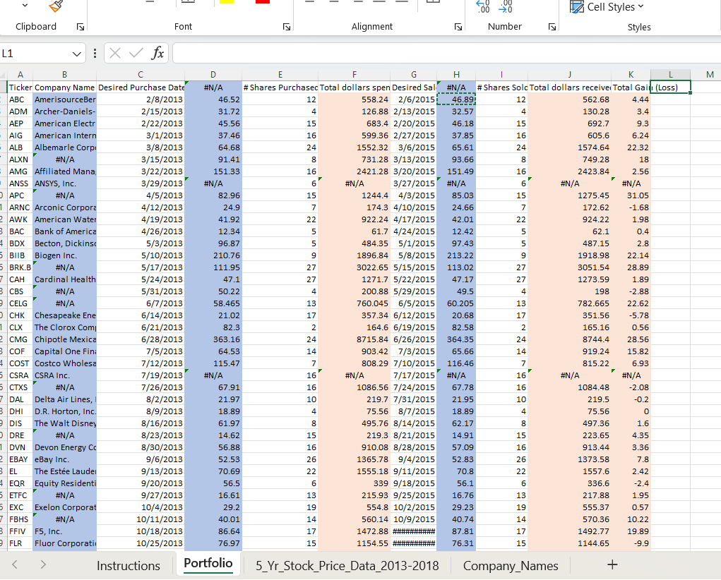This screenshot has height=580, width=721.
Task: Go to previous sheet tabs arrow
Action: 15,564
